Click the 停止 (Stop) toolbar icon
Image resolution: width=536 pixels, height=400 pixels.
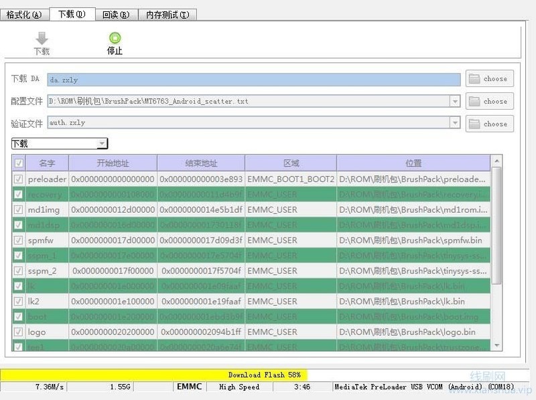tap(114, 41)
